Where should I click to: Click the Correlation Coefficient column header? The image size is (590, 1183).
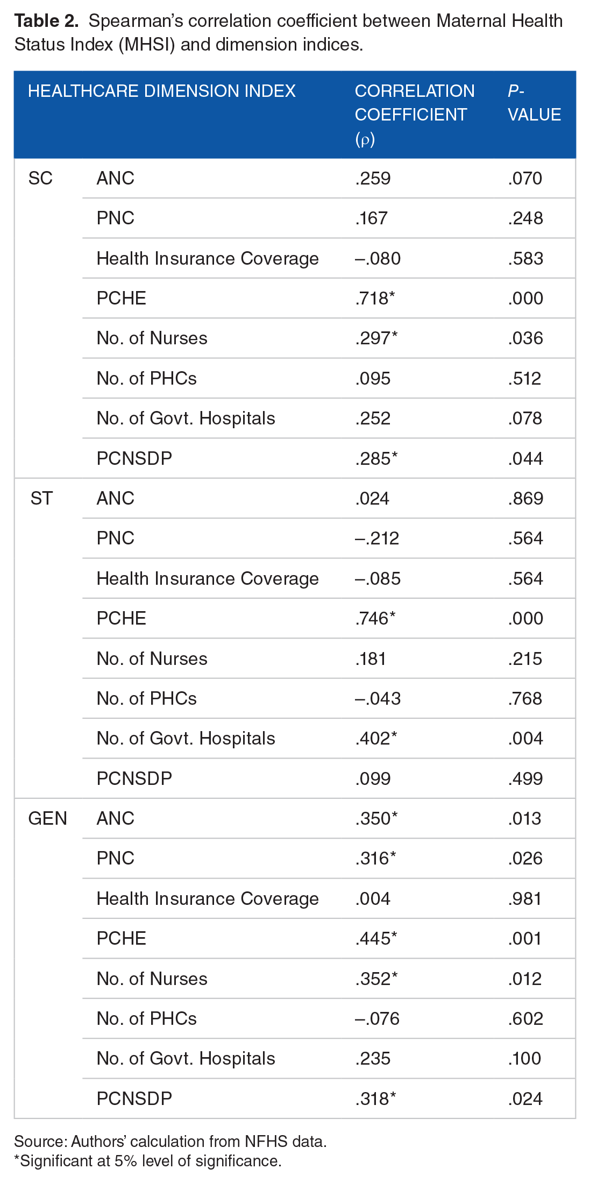414,114
